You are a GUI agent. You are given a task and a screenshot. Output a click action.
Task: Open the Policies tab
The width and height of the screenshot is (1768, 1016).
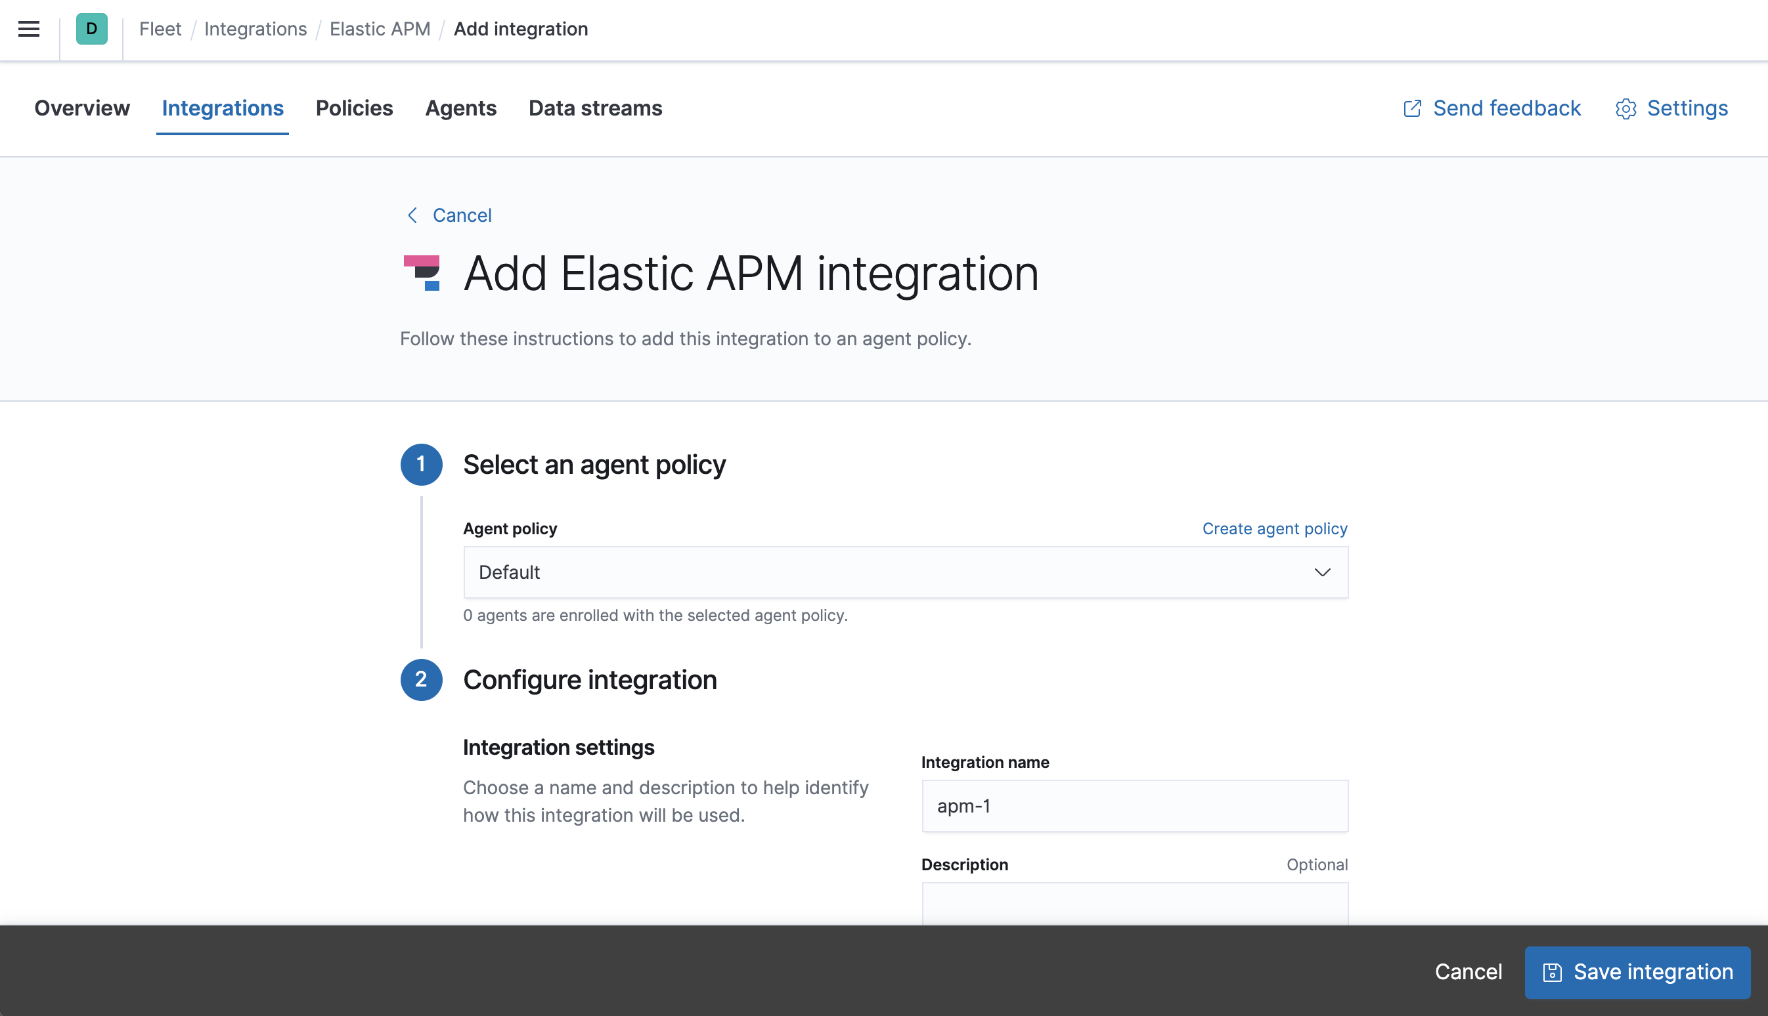coord(354,108)
